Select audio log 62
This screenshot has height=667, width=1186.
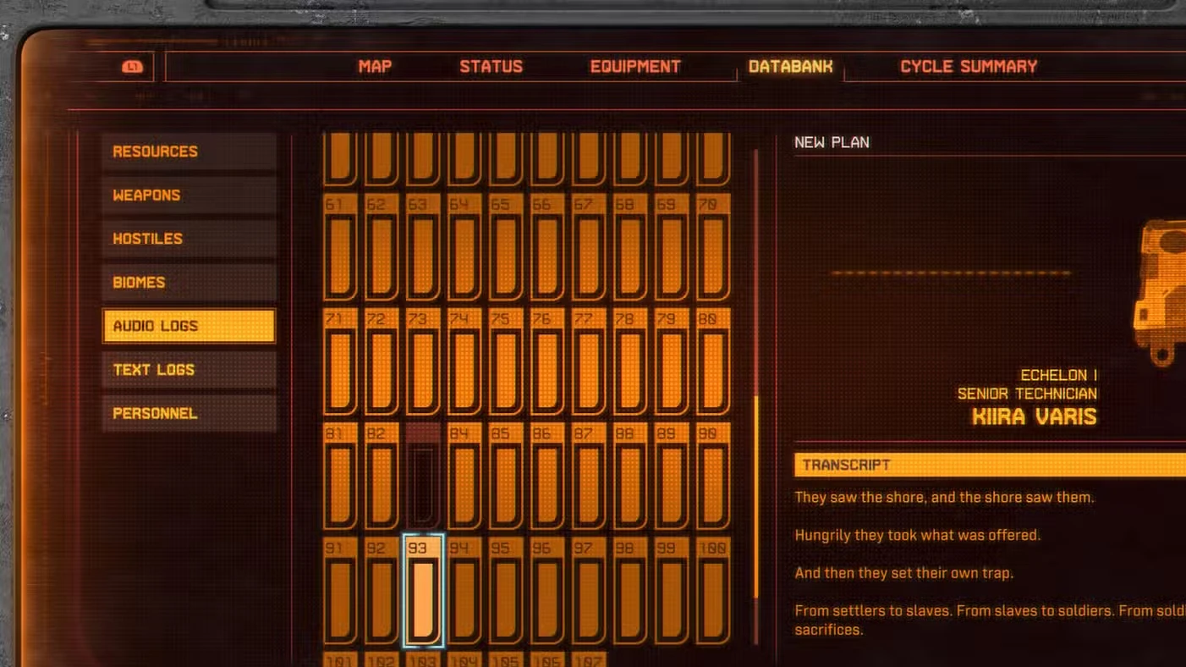point(382,247)
